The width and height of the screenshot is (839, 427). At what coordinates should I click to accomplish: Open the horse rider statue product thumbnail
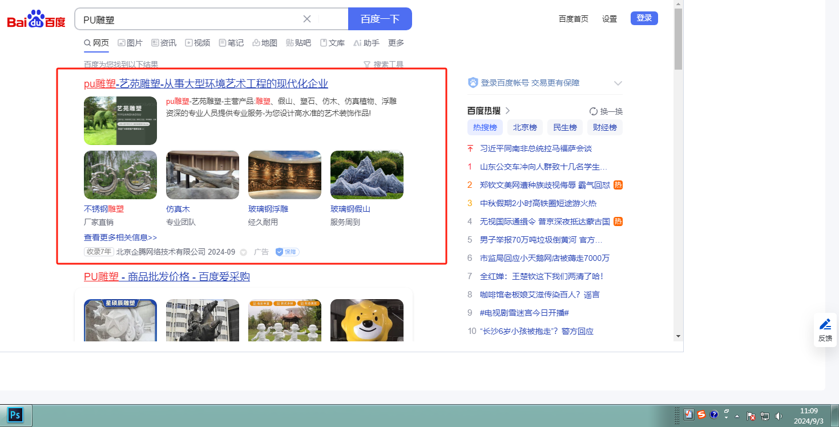coord(203,320)
